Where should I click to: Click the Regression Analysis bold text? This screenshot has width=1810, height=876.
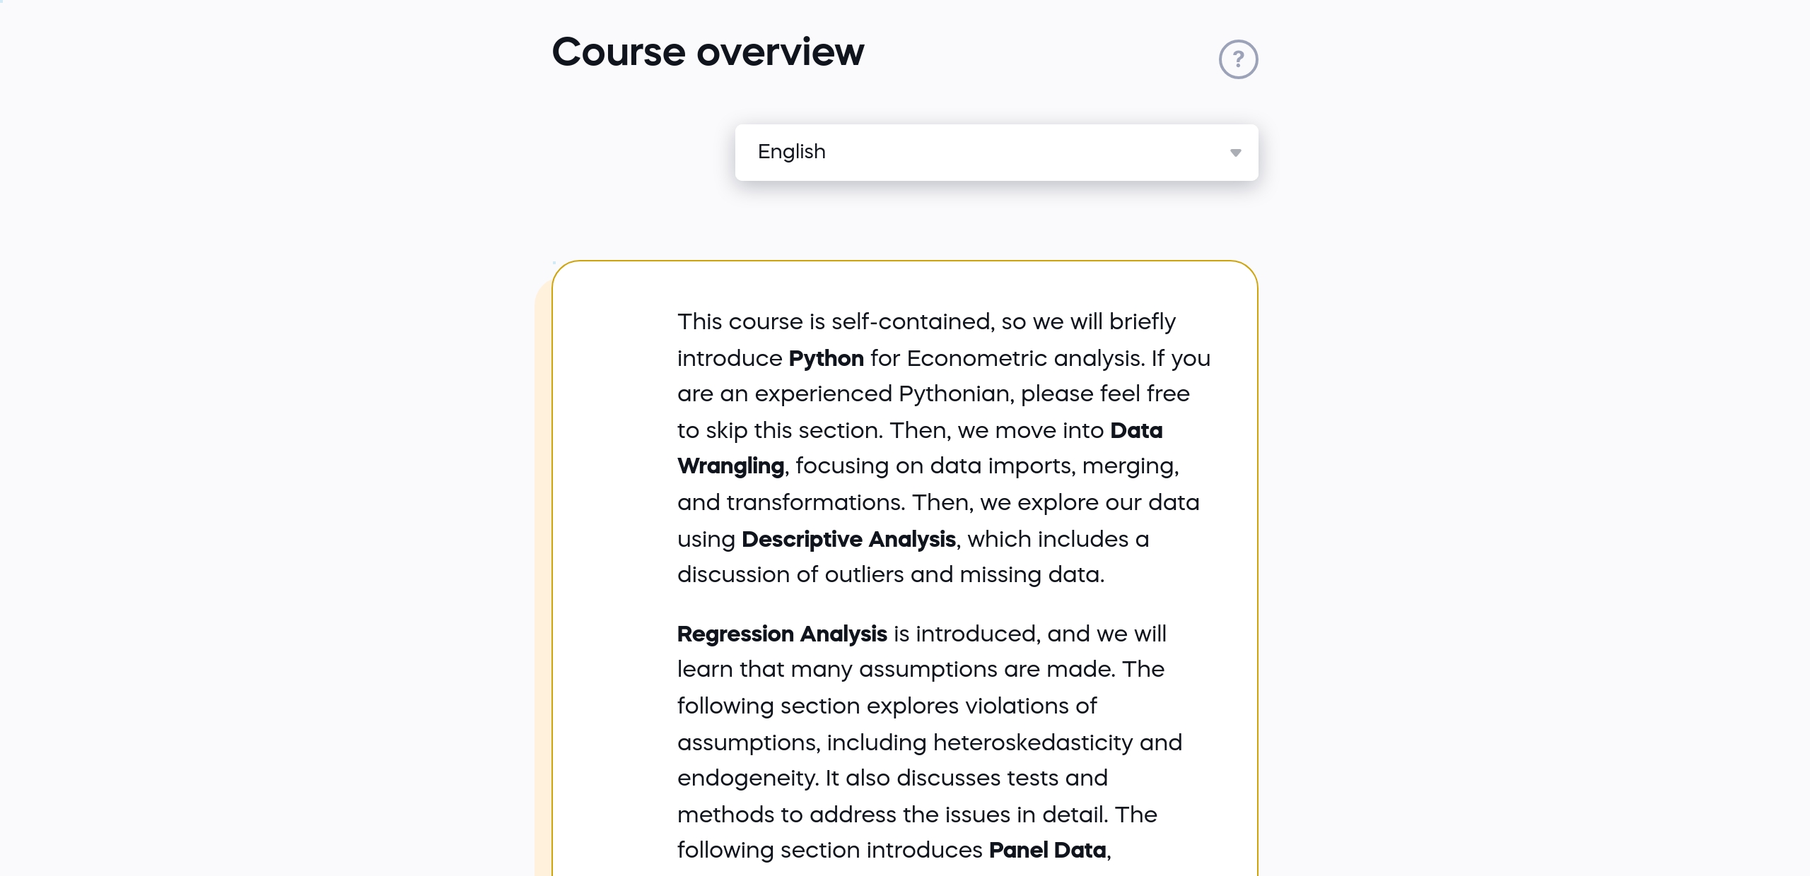[x=782, y=634]
